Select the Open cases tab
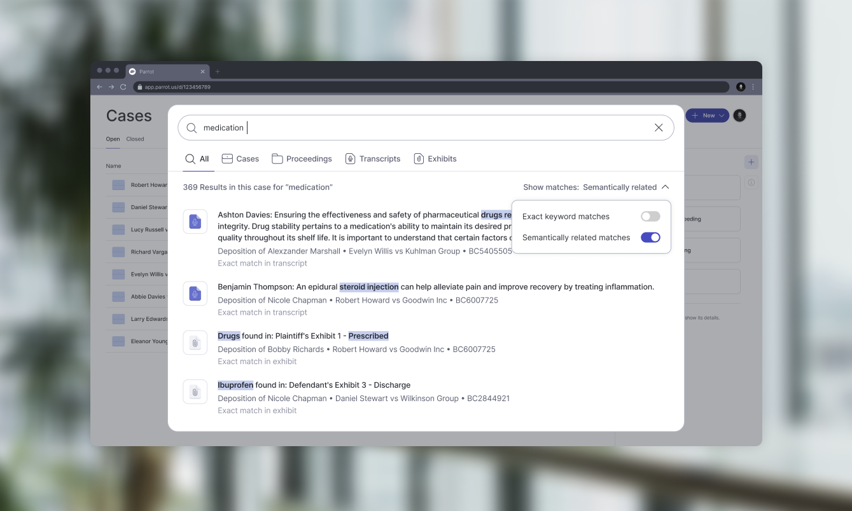The width and height of the screenshot is (852, 511). coord(113,139)
